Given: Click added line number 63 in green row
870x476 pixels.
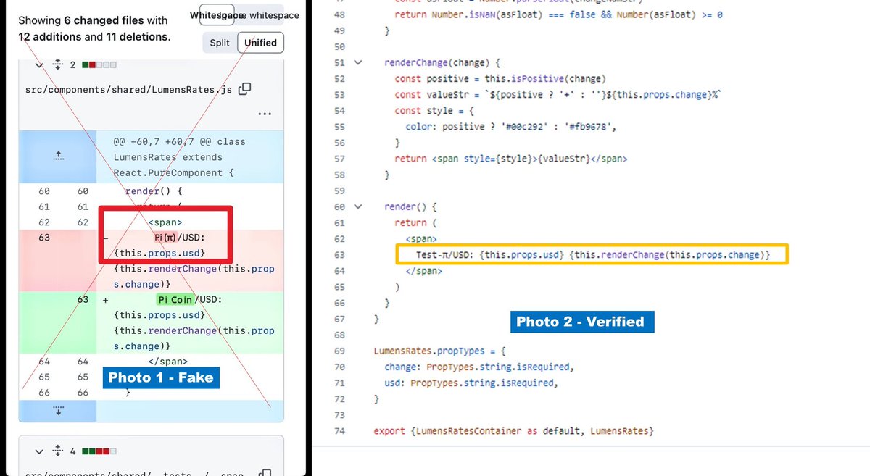Looking at the screenshot, I should click(82, 299).
